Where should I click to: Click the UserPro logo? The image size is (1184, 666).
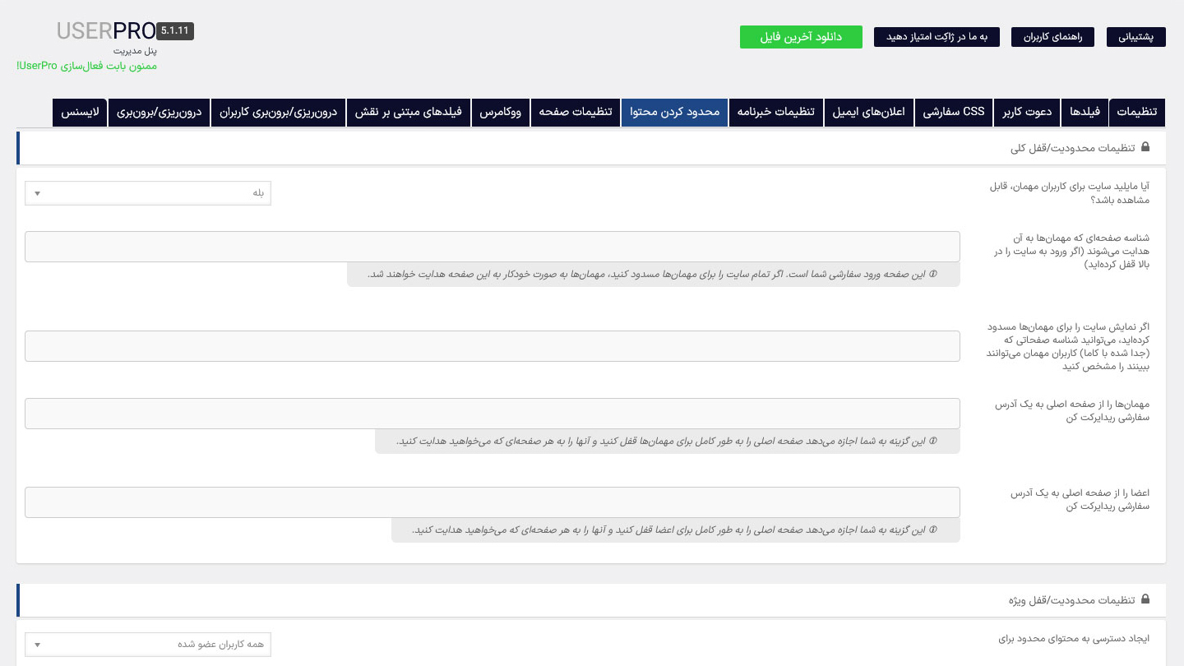(x=105, y=31)
